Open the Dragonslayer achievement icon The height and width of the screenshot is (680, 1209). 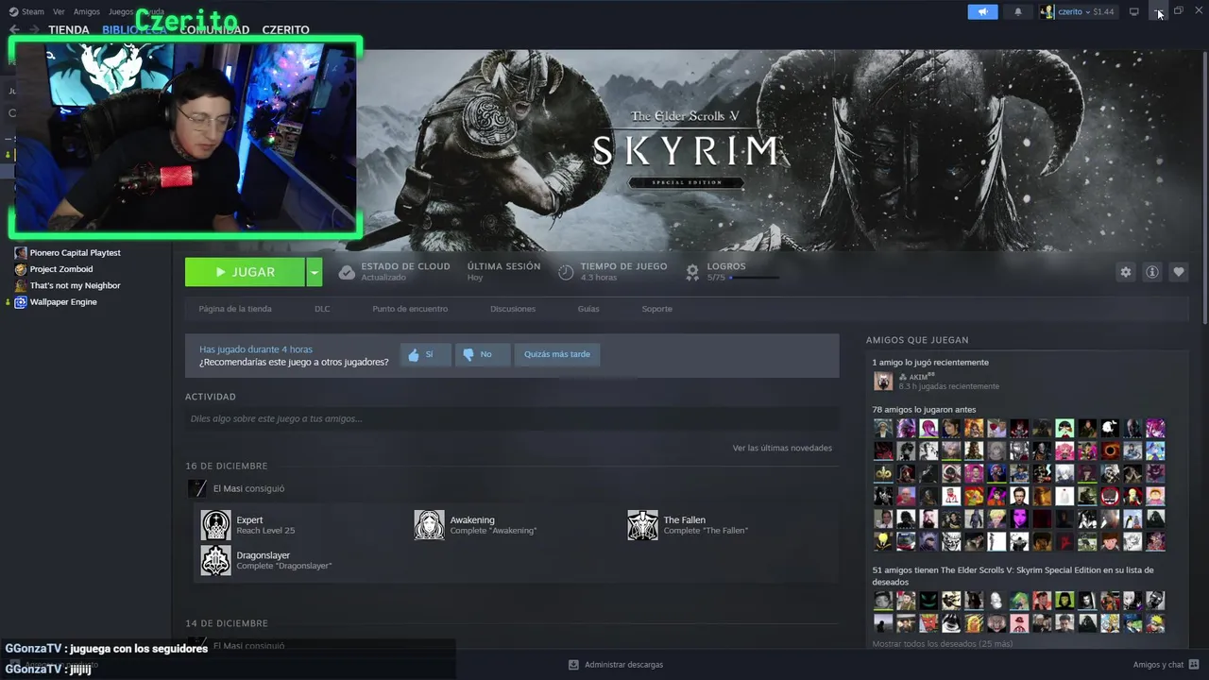click(x=215, y=560)
